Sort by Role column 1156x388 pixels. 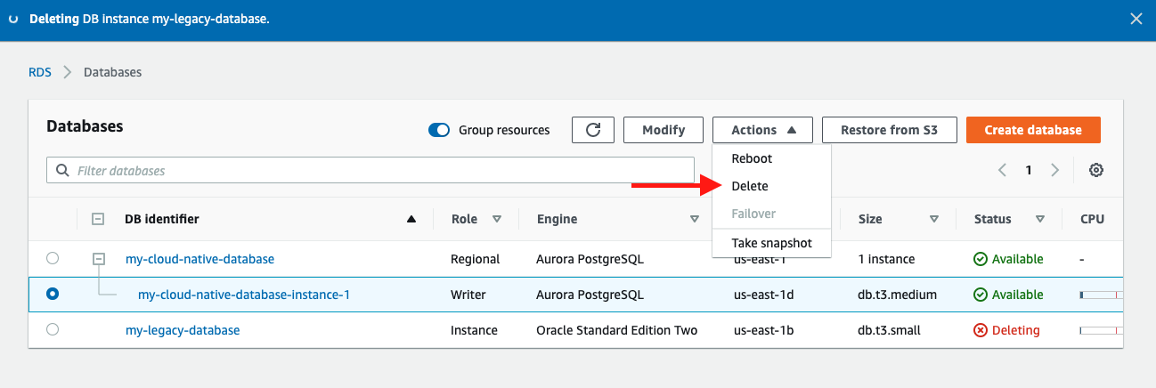point(497,219)
